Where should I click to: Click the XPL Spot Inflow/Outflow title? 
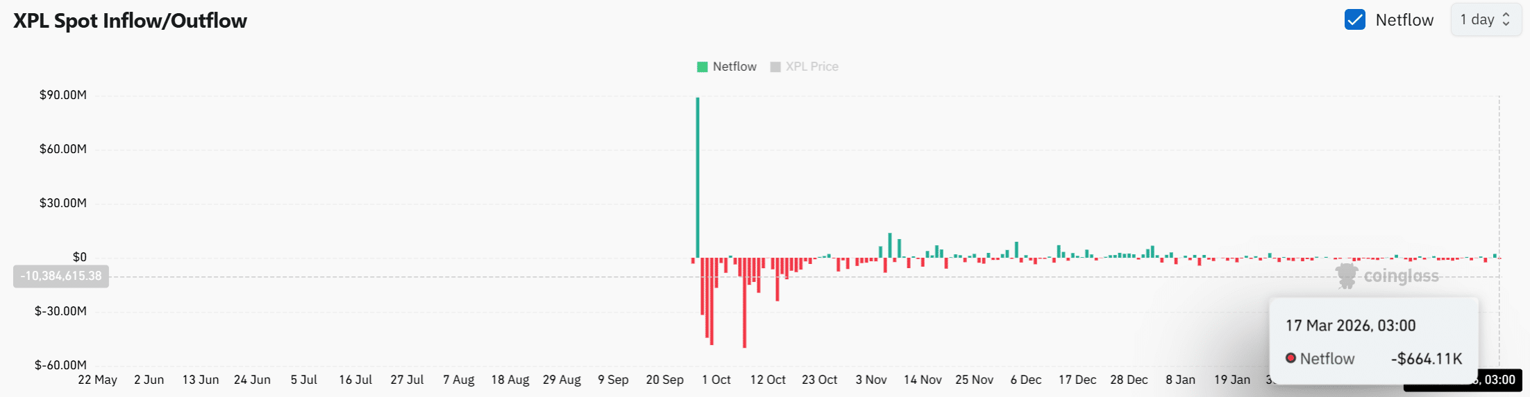131,21
